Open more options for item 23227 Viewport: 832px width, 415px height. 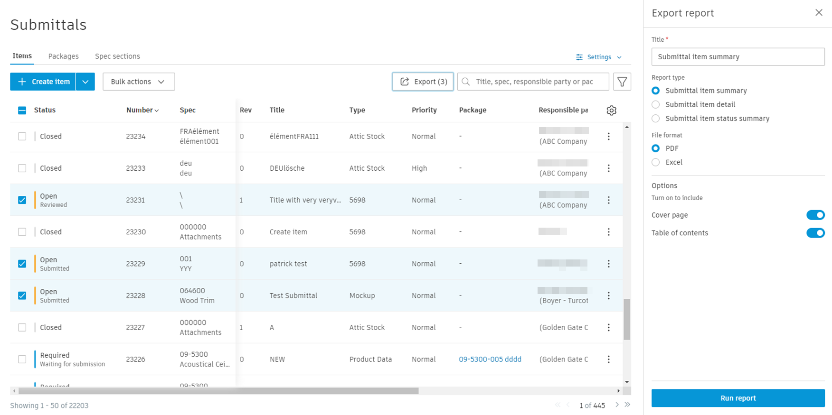(609, 327)
